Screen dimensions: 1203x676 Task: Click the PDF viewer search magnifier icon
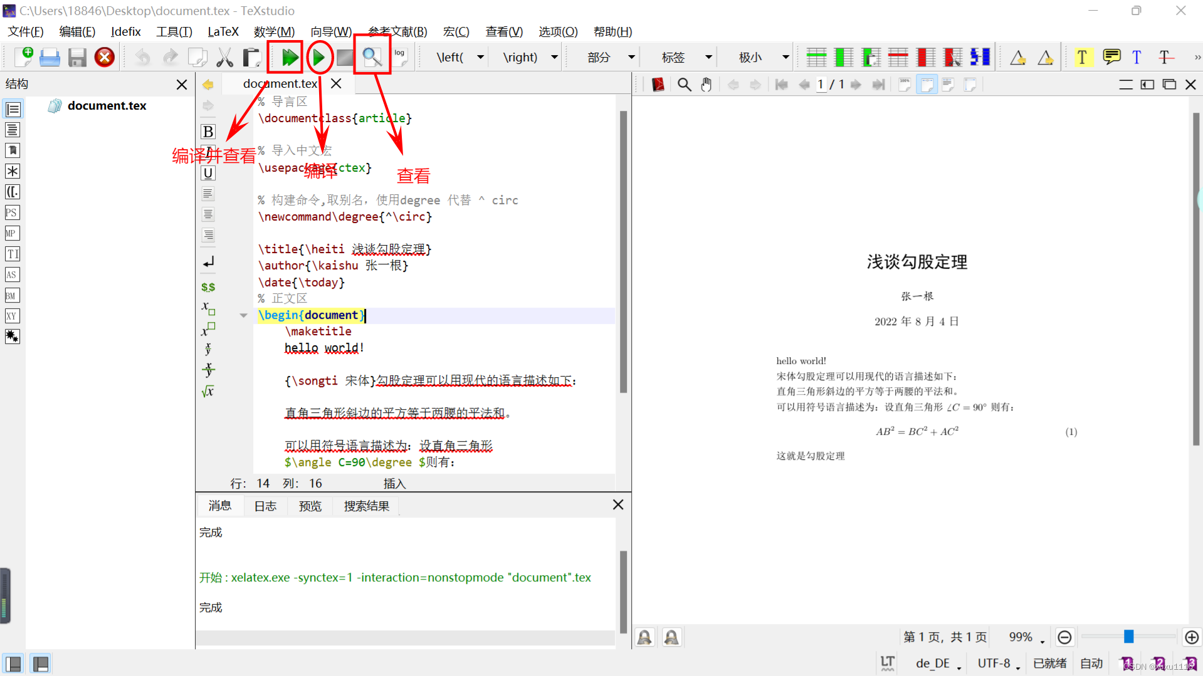coord(685,85)
